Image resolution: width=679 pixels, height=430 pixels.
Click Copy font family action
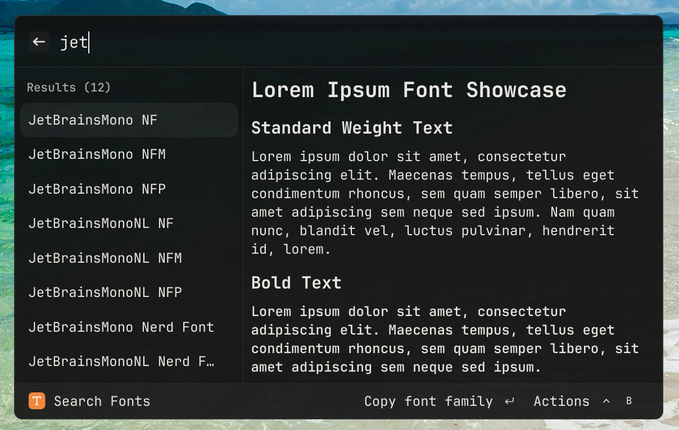click(428, 401)
